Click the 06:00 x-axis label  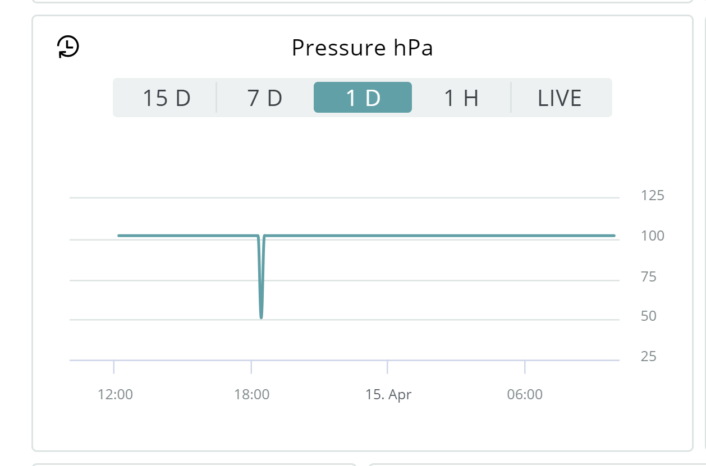[x=525, y=394]
